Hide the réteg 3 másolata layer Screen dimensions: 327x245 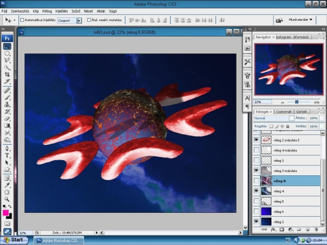(256, 170)
